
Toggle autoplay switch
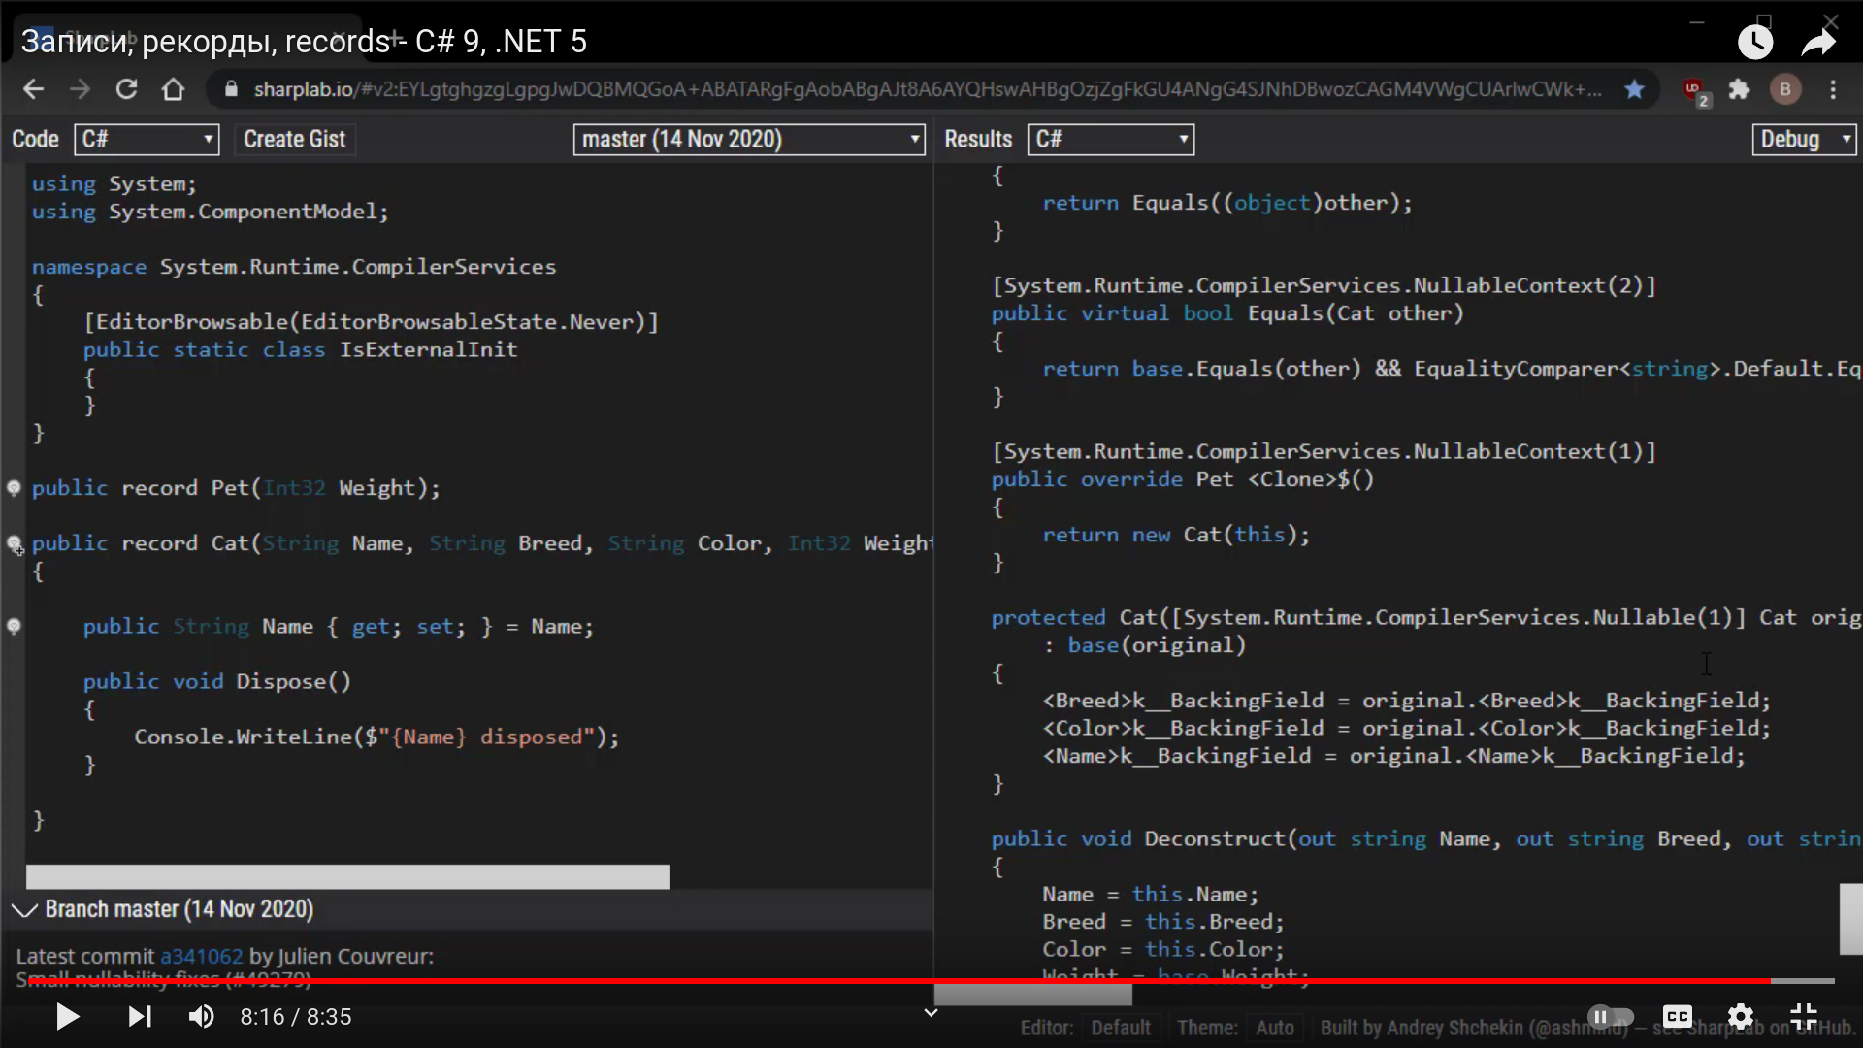(x=1611, y=1016)
